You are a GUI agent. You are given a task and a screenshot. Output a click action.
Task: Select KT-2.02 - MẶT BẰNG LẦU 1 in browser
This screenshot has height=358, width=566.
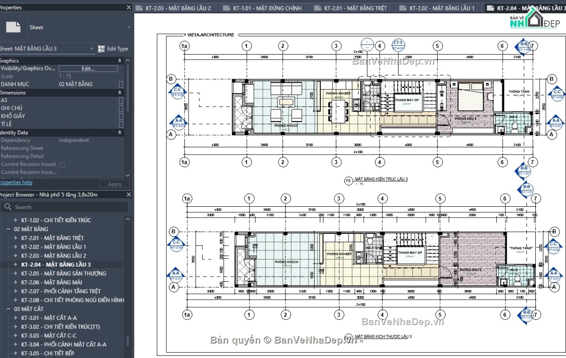[53, 247]
